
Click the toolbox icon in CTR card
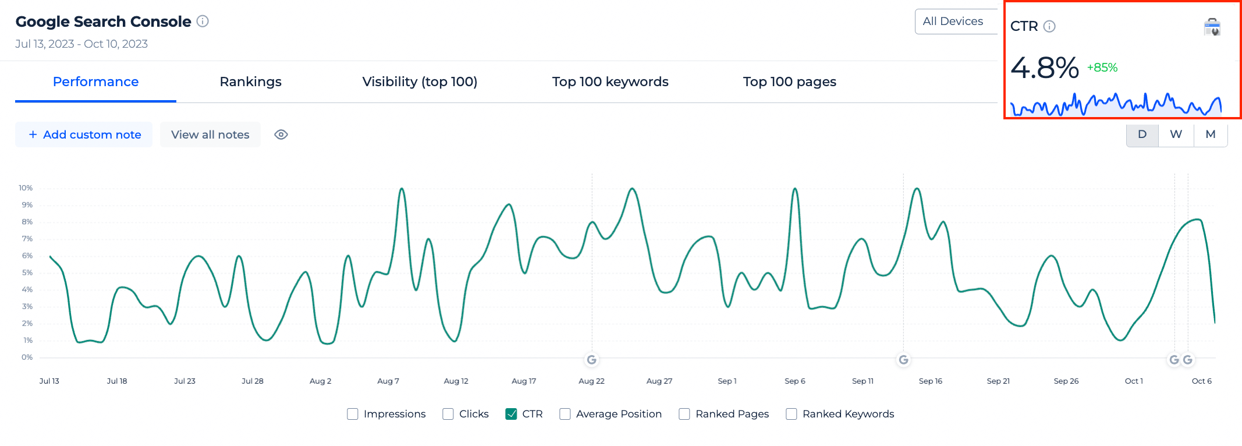click(x=1212, y=27)
